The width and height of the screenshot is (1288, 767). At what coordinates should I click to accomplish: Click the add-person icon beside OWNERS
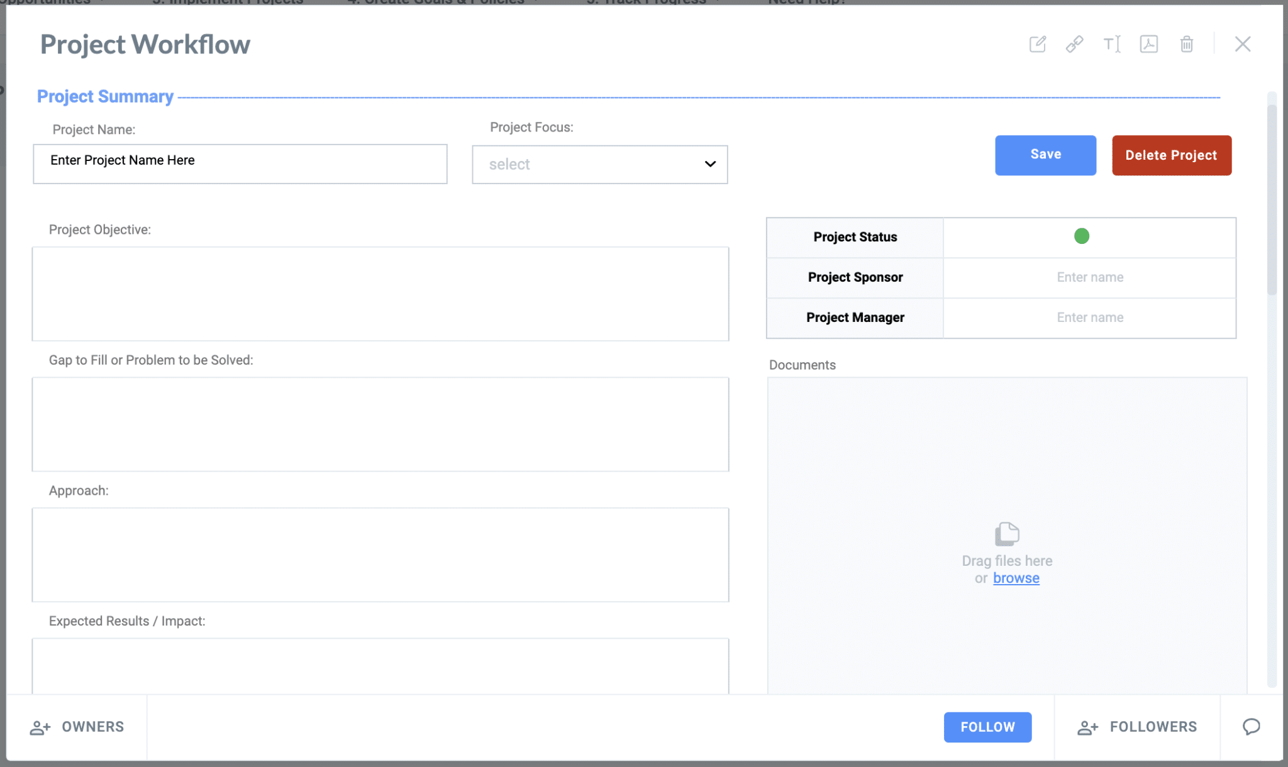(40, 727)
